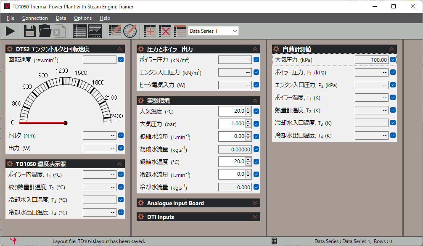
Task: Open the Connection menu
Action: click(x=35, y=18)
